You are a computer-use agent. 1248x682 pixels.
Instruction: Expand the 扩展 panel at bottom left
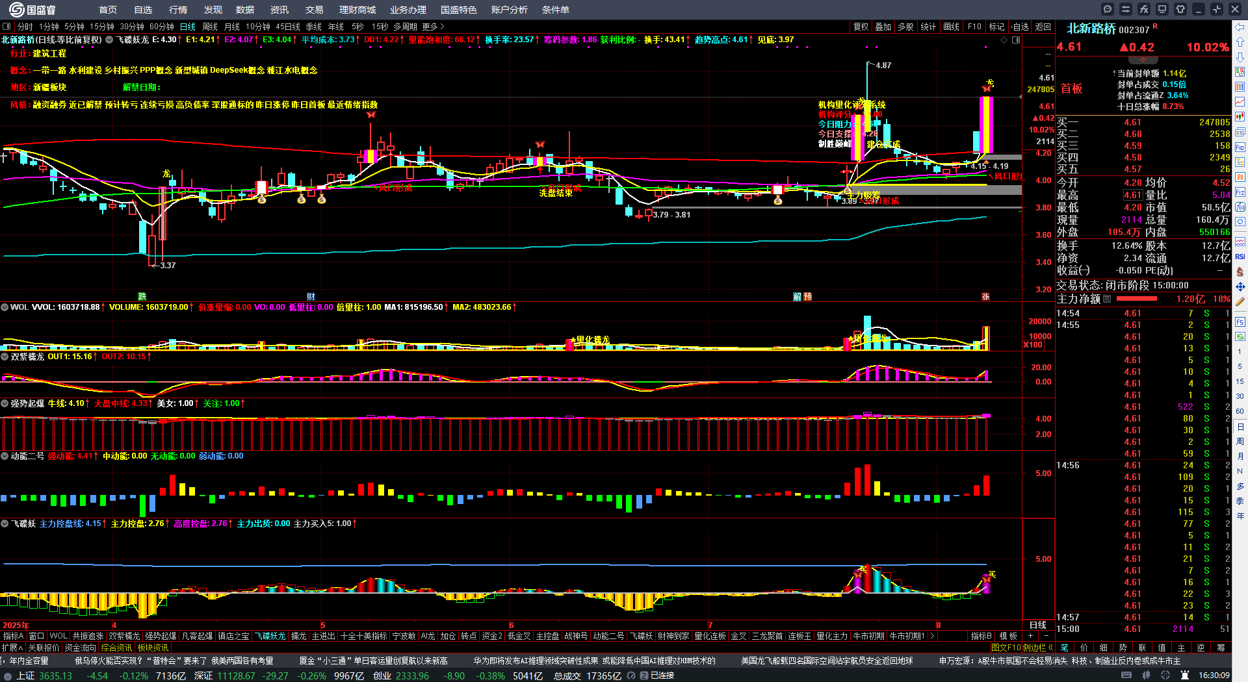pos(12,648)
